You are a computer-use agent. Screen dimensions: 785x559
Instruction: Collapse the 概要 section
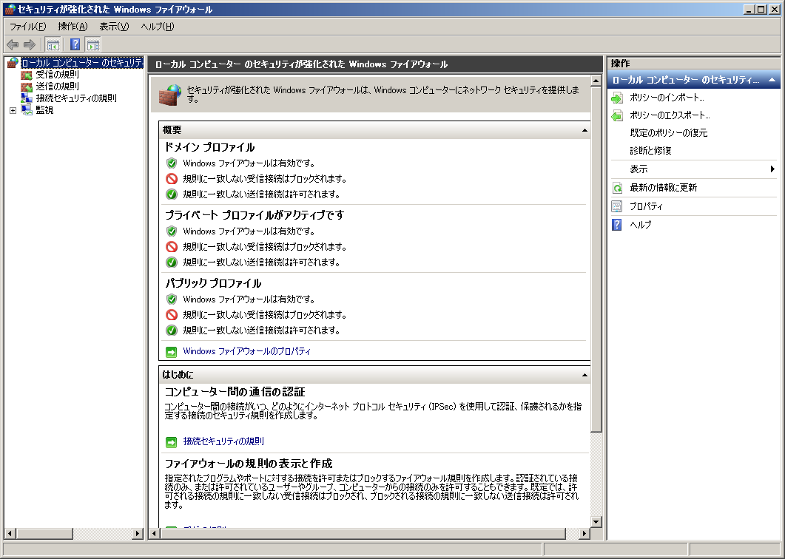pyautogui.click(x=584, y=130)
